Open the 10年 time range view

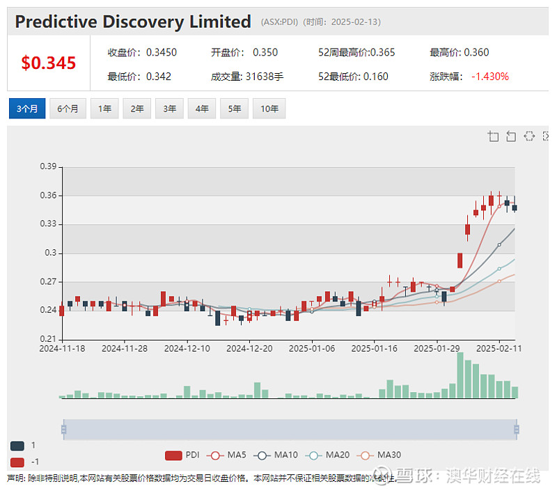point(269,109)
